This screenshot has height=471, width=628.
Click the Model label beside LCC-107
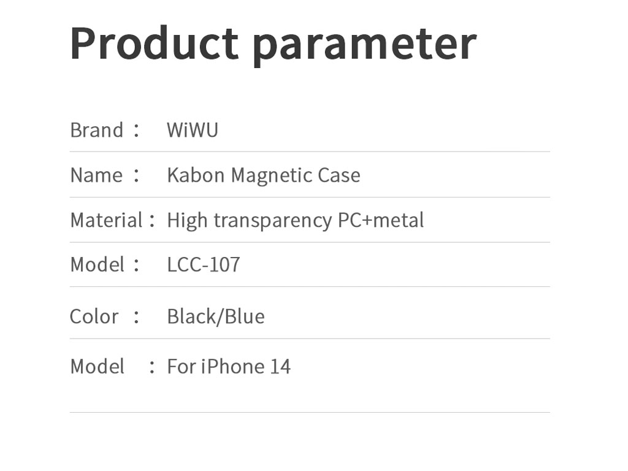(x=97, y=265)
